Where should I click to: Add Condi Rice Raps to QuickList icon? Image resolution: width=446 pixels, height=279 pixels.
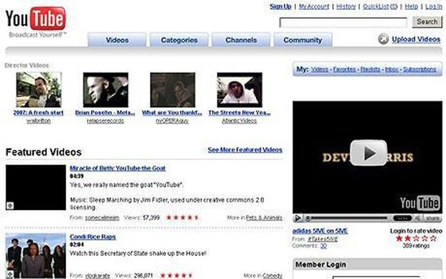10,275
